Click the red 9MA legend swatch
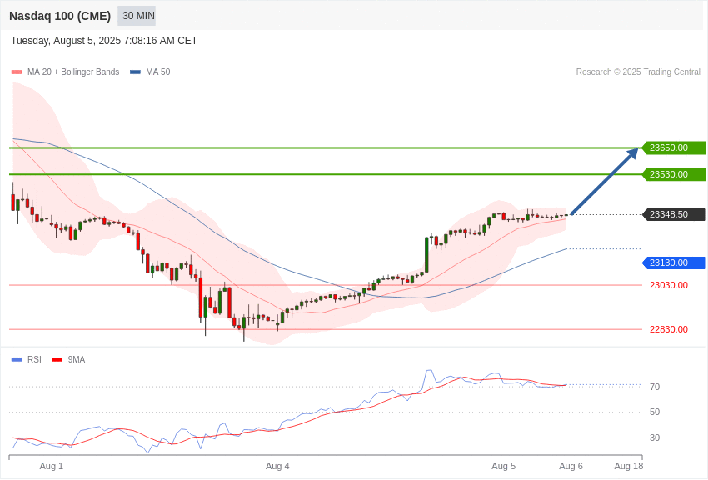This screenshot has width=708, height=480. 57,359
